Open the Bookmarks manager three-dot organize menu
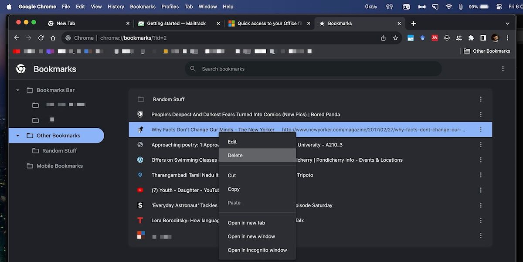The image size is (523, 262). point(503,69)
